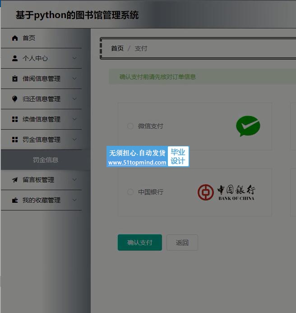Viewport: 296px width, 313px height.
Task: Click the clipboard icon beside 借阅信息管理
Action: click(x=15, y=79)
